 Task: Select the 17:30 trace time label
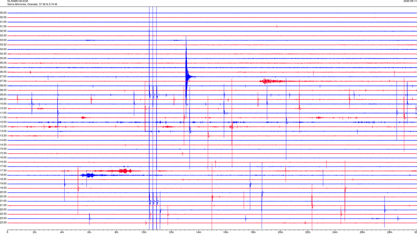[x=3, y=171]
